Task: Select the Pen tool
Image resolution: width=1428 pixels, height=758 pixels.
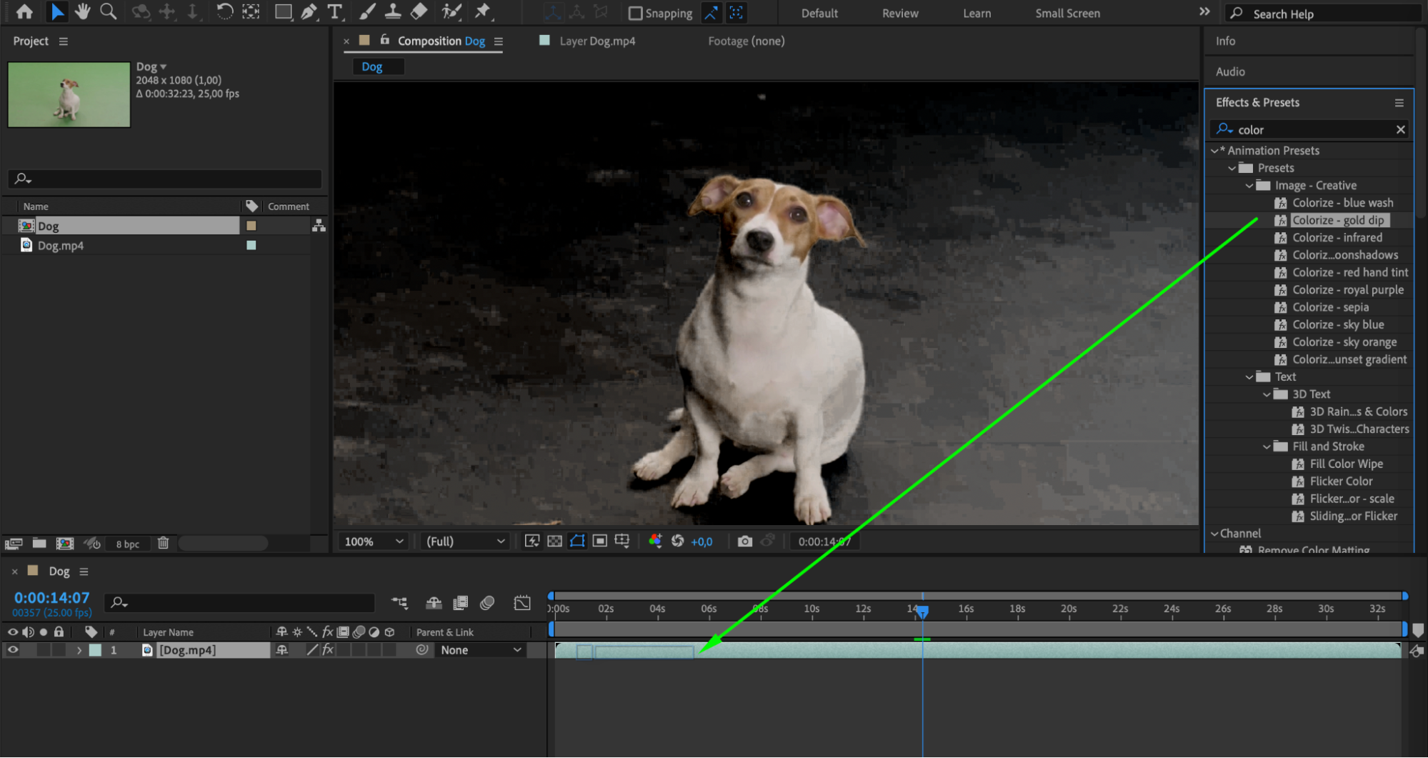Action: click(x=309, y=11)
